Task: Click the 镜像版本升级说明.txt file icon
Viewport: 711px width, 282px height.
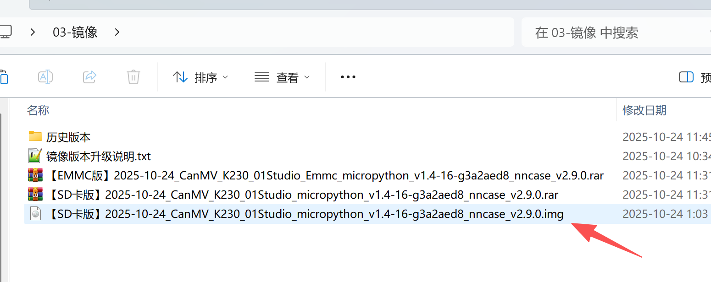Action: pos(35,156)
